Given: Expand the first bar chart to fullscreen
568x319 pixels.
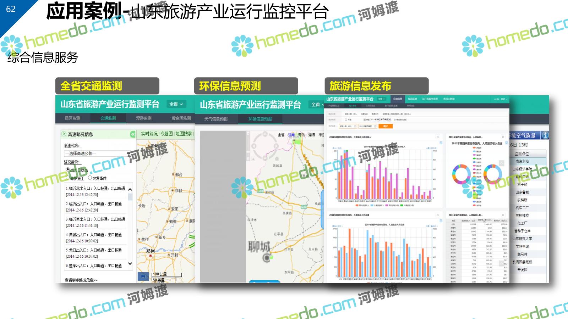Looking at the screenshot, I should coord(437,137).
